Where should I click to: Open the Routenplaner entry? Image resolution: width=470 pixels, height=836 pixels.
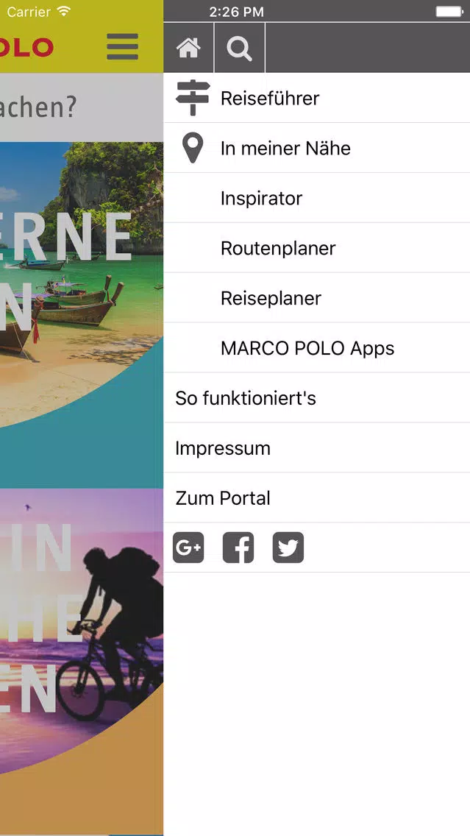317,249
